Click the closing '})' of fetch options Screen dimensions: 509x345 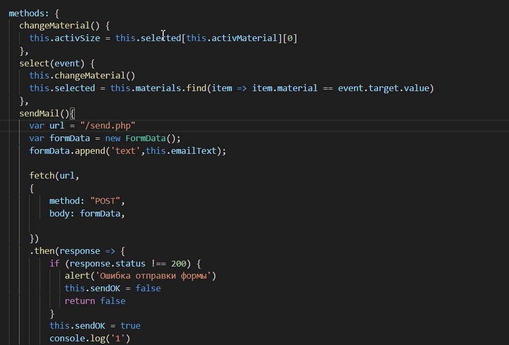(x=34, y=239)
